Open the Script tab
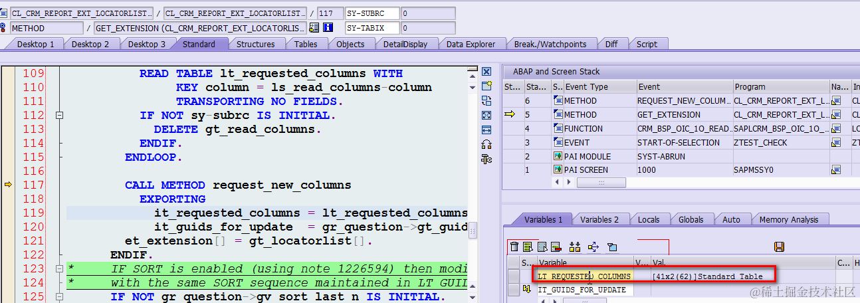This screenshot has width=860, height=303. coord(646,44)
